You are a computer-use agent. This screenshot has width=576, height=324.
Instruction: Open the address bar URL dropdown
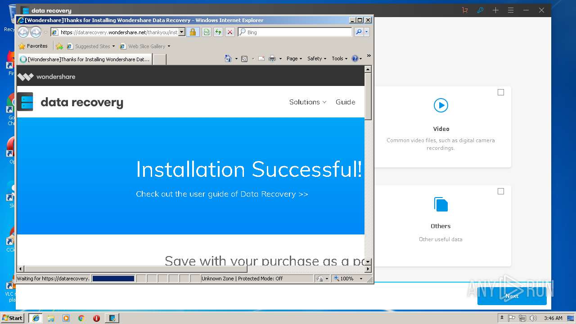point(182,32)
